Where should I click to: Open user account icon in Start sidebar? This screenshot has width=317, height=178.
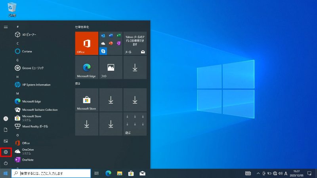pyautogui.click(x=6, y=119)
